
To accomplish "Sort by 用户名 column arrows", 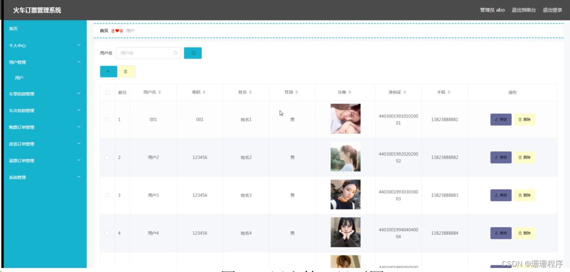I will pyautogui.click(x=160, y=92).
